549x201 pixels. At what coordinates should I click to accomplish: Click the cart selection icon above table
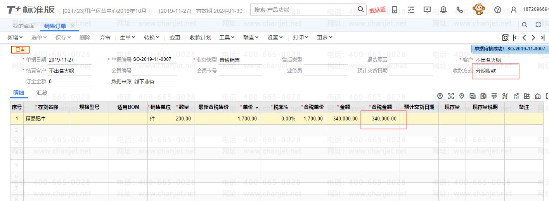[505, 96]
